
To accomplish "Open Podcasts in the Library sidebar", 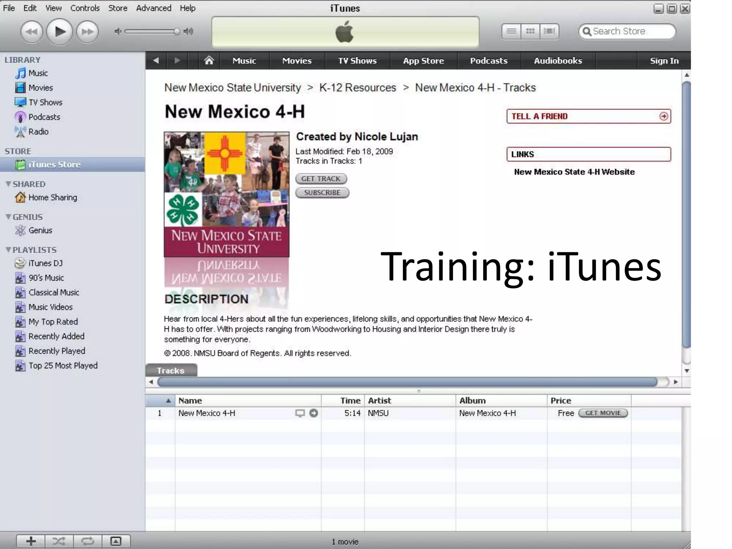I will tap(44, 117).
